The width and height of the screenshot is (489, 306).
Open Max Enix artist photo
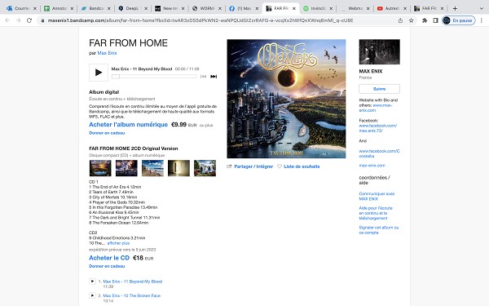pyautogui.click(x=379, y=52)
